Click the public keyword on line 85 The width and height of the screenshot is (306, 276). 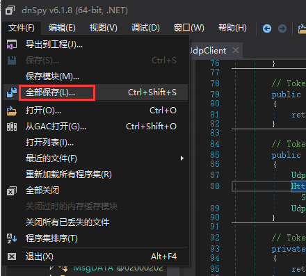point(286,155)
